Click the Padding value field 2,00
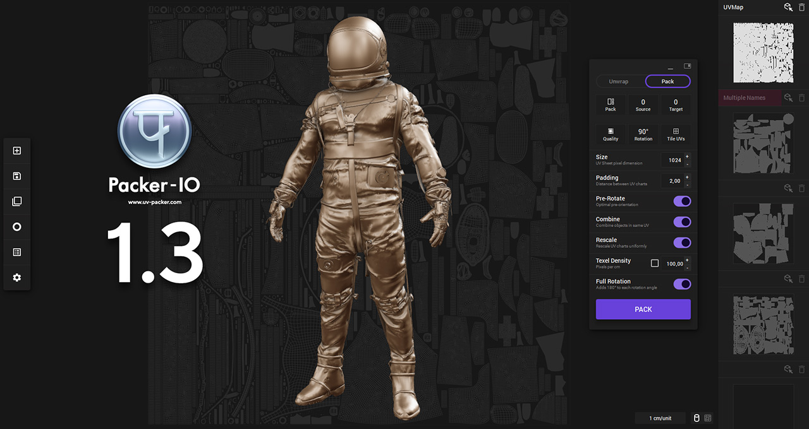The image size is (809, 429). [674, 181]
